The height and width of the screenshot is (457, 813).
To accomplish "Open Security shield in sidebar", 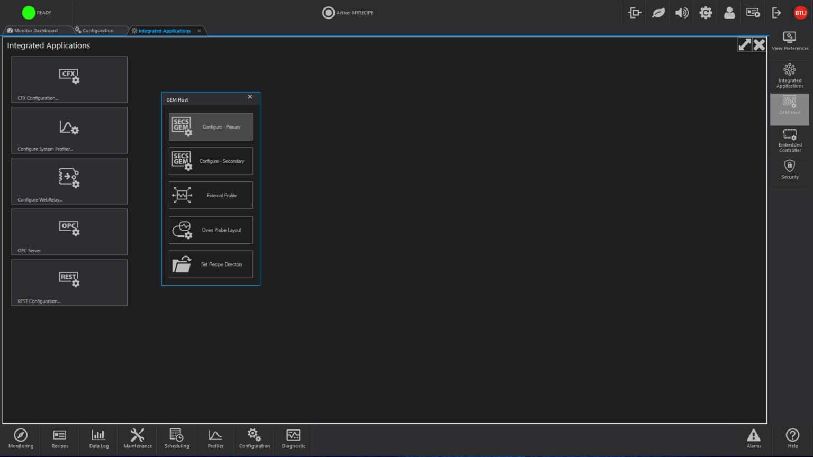I will [x=790, y=170].
